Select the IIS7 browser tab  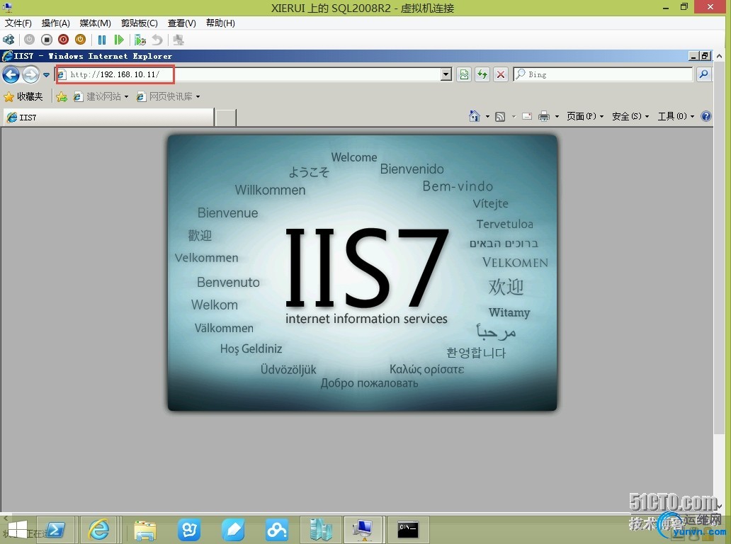coord(108,118)
